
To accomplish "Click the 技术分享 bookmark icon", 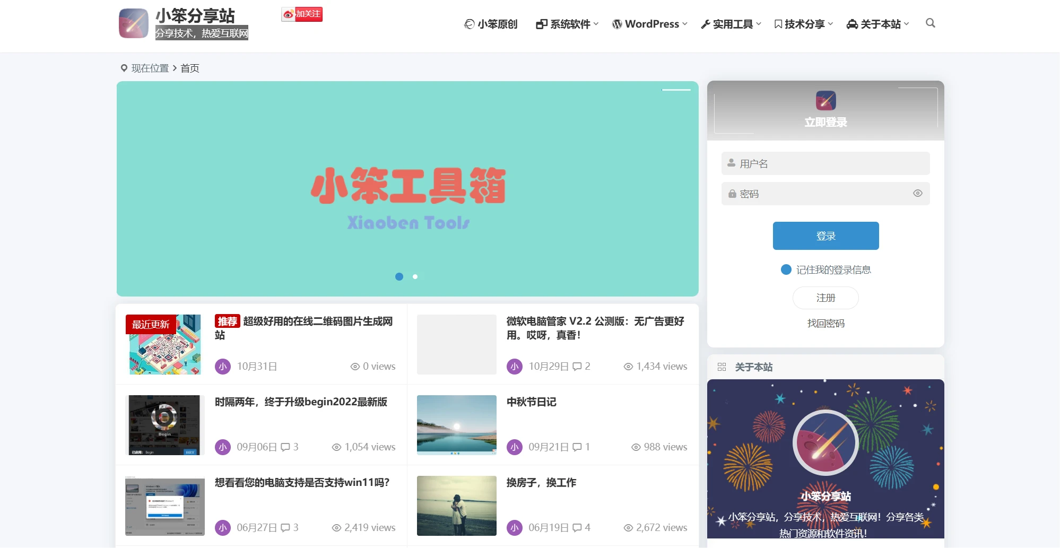I will coord(778,24).
